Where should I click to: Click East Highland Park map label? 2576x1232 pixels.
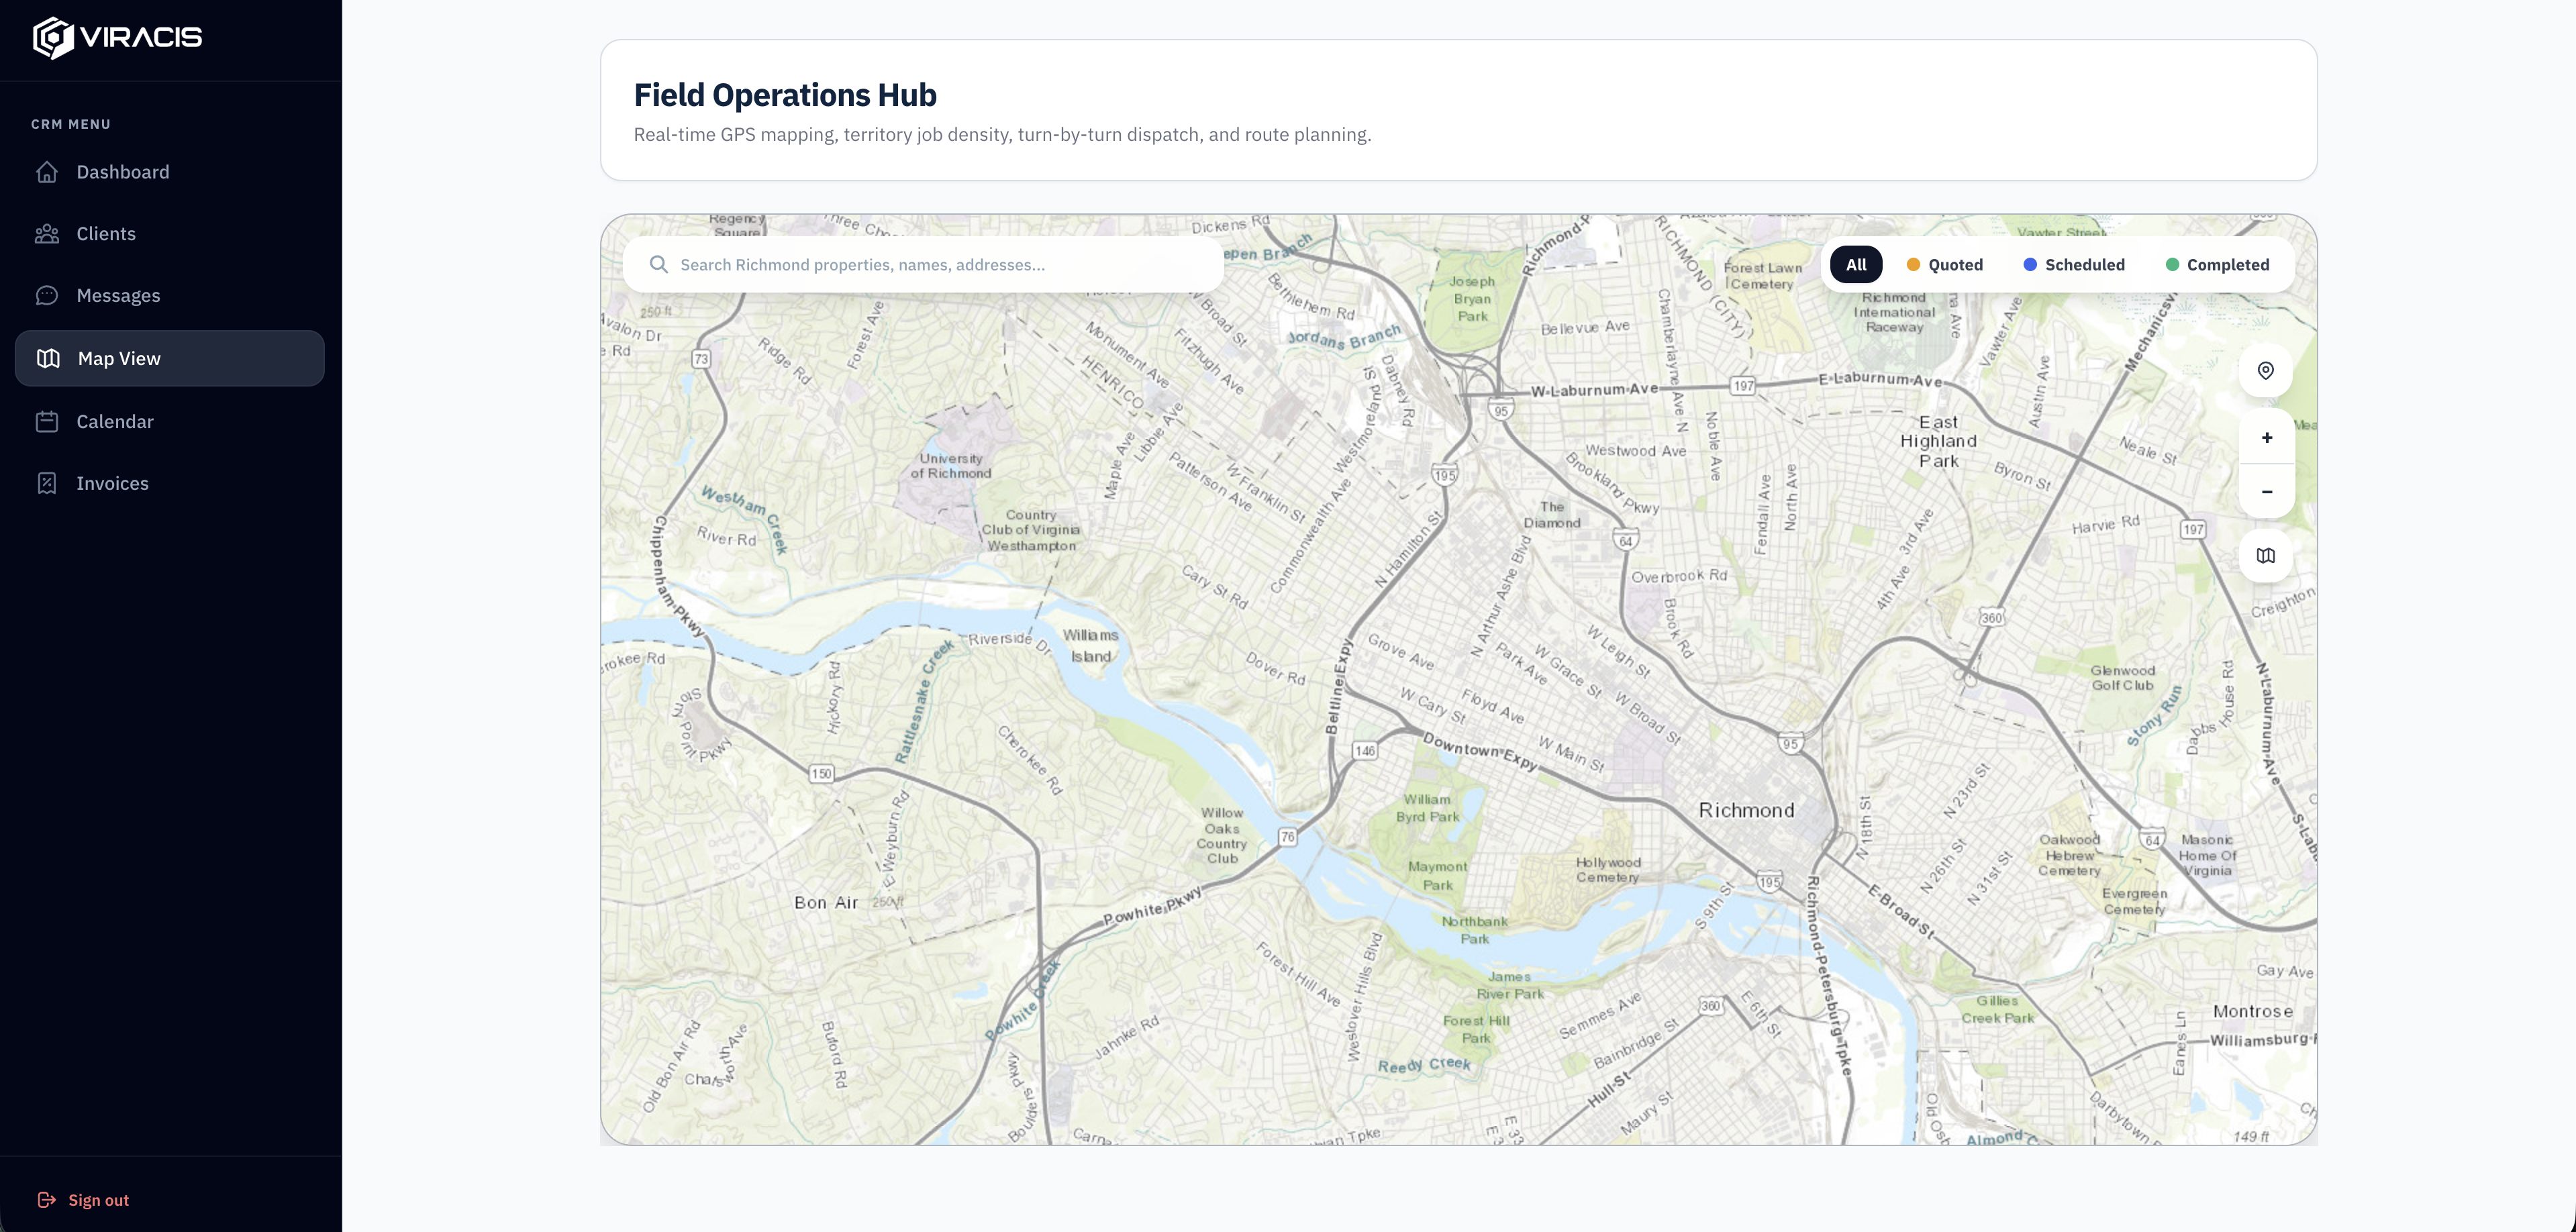(x=1938, y=441)
